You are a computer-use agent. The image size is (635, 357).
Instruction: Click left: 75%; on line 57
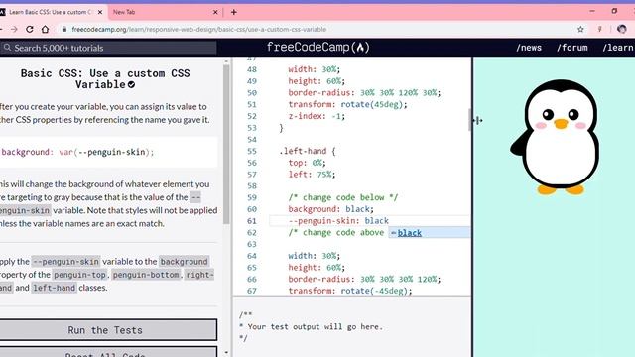click(312, 175)
